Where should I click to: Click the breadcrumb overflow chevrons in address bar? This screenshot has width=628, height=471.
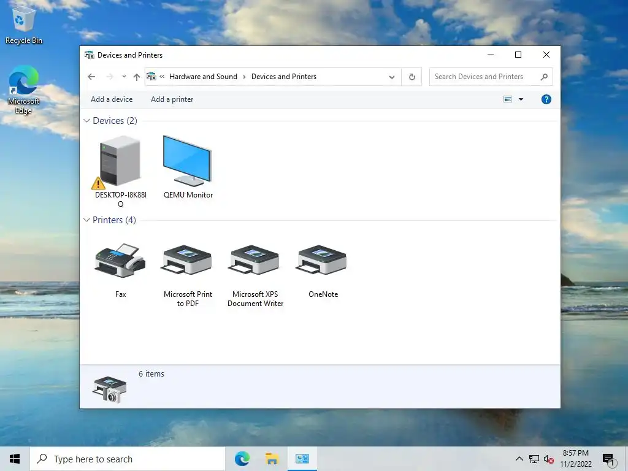(162, 77)
